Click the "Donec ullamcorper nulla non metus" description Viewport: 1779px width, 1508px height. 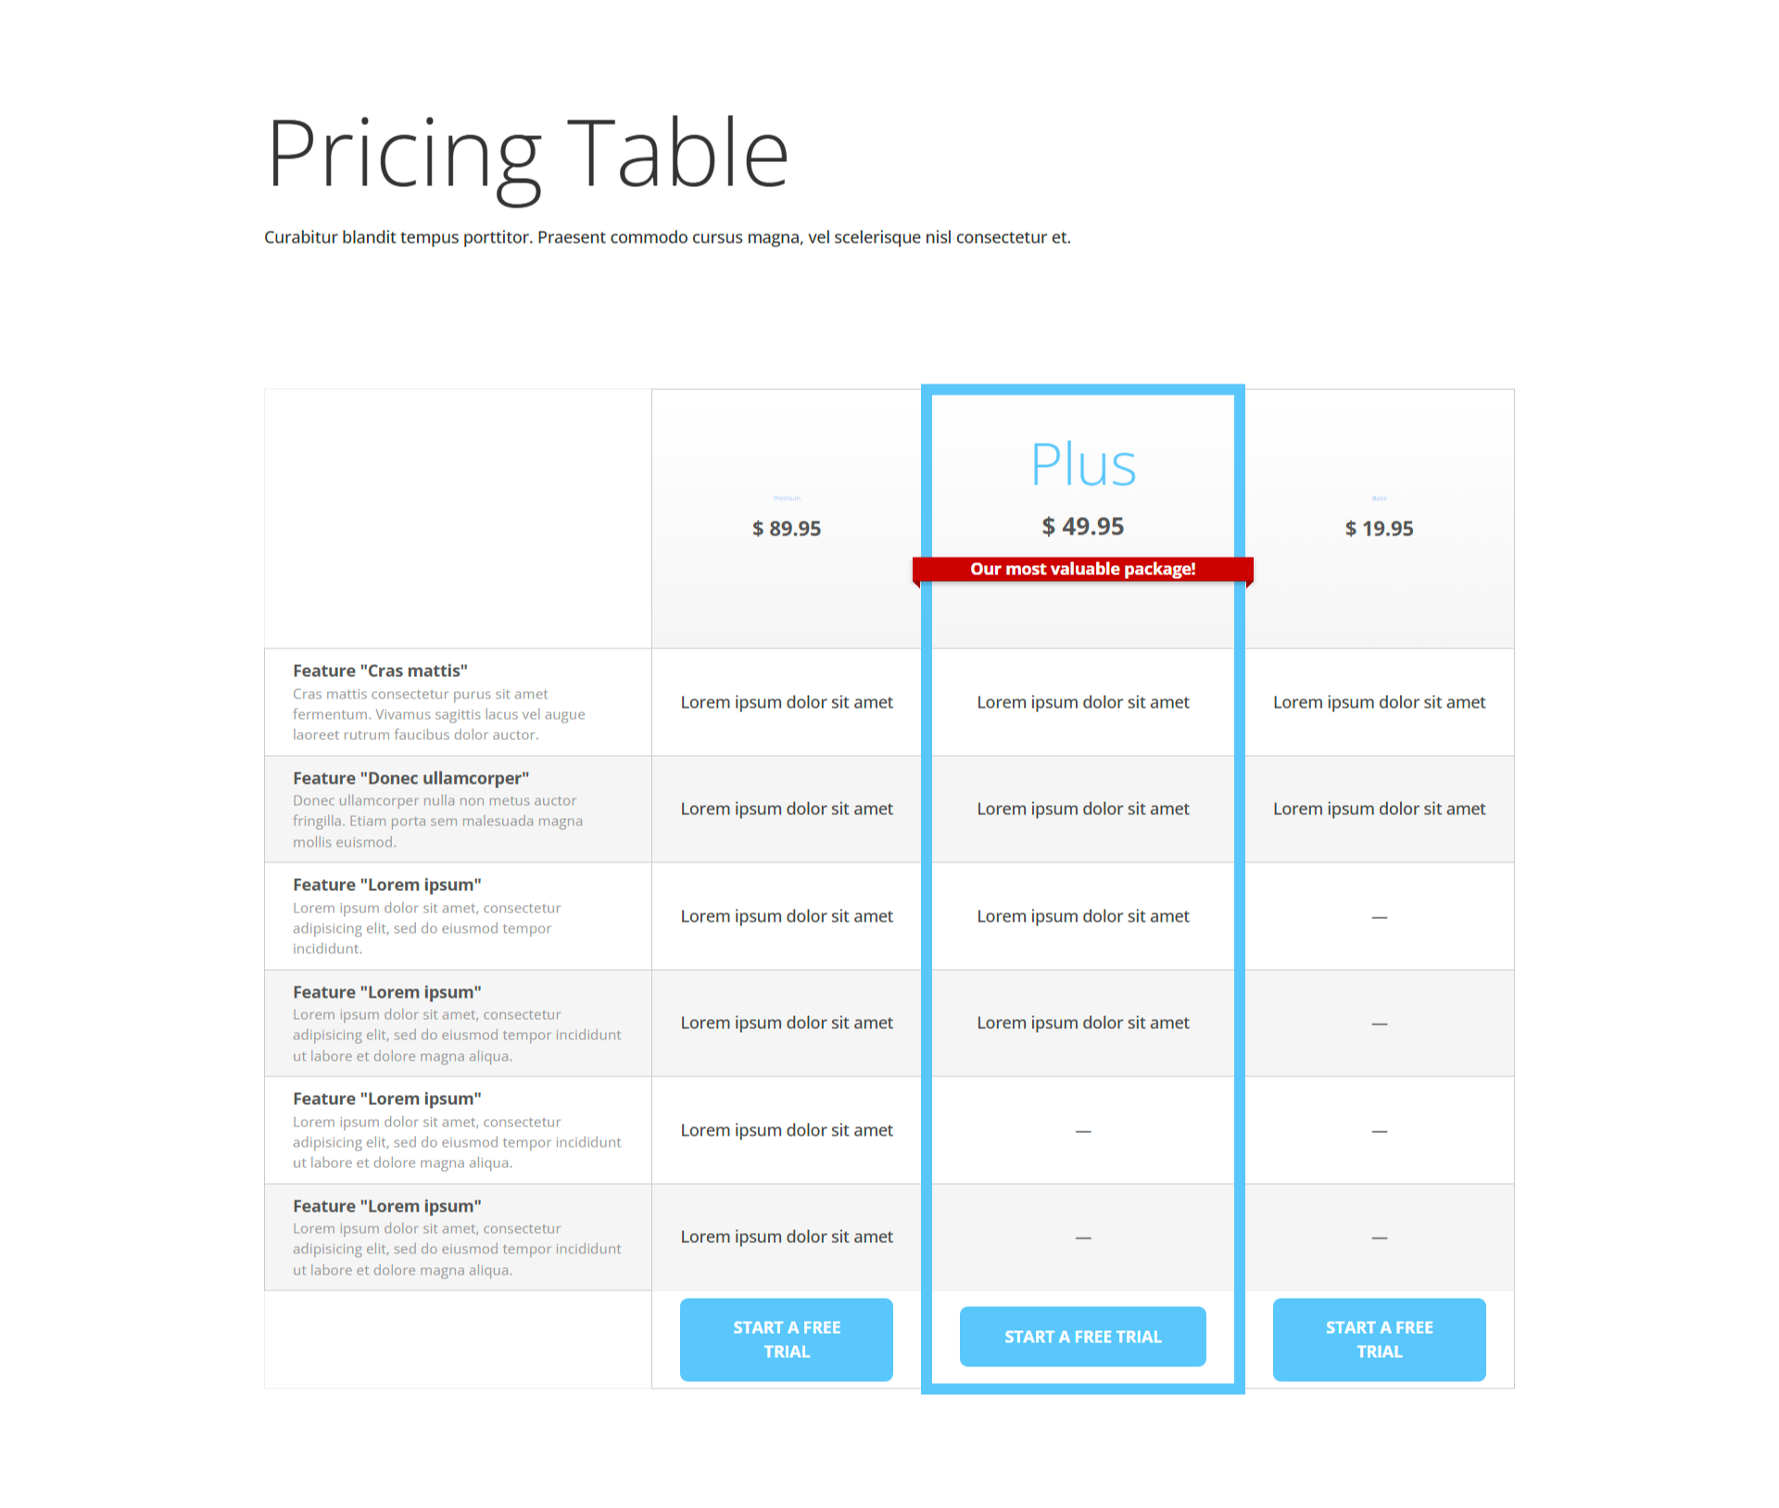point(437,821)
